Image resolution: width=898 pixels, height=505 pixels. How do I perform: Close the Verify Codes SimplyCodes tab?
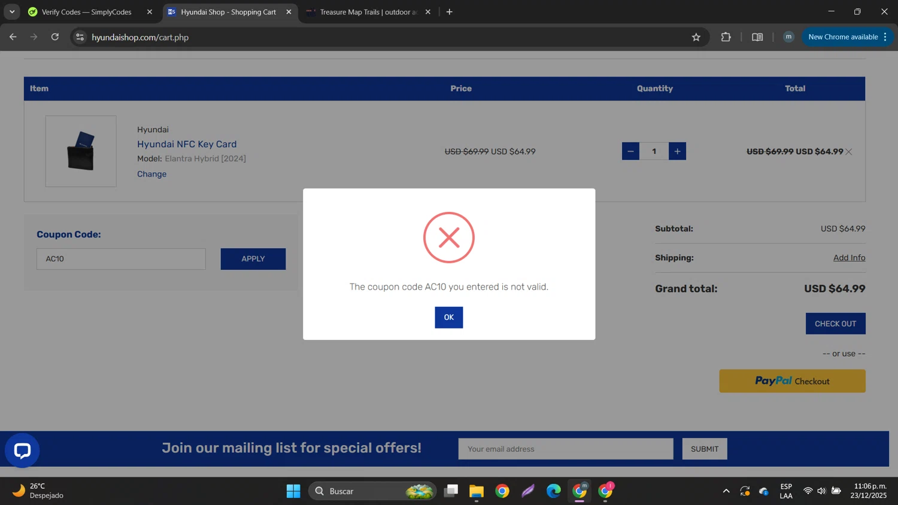150,12
